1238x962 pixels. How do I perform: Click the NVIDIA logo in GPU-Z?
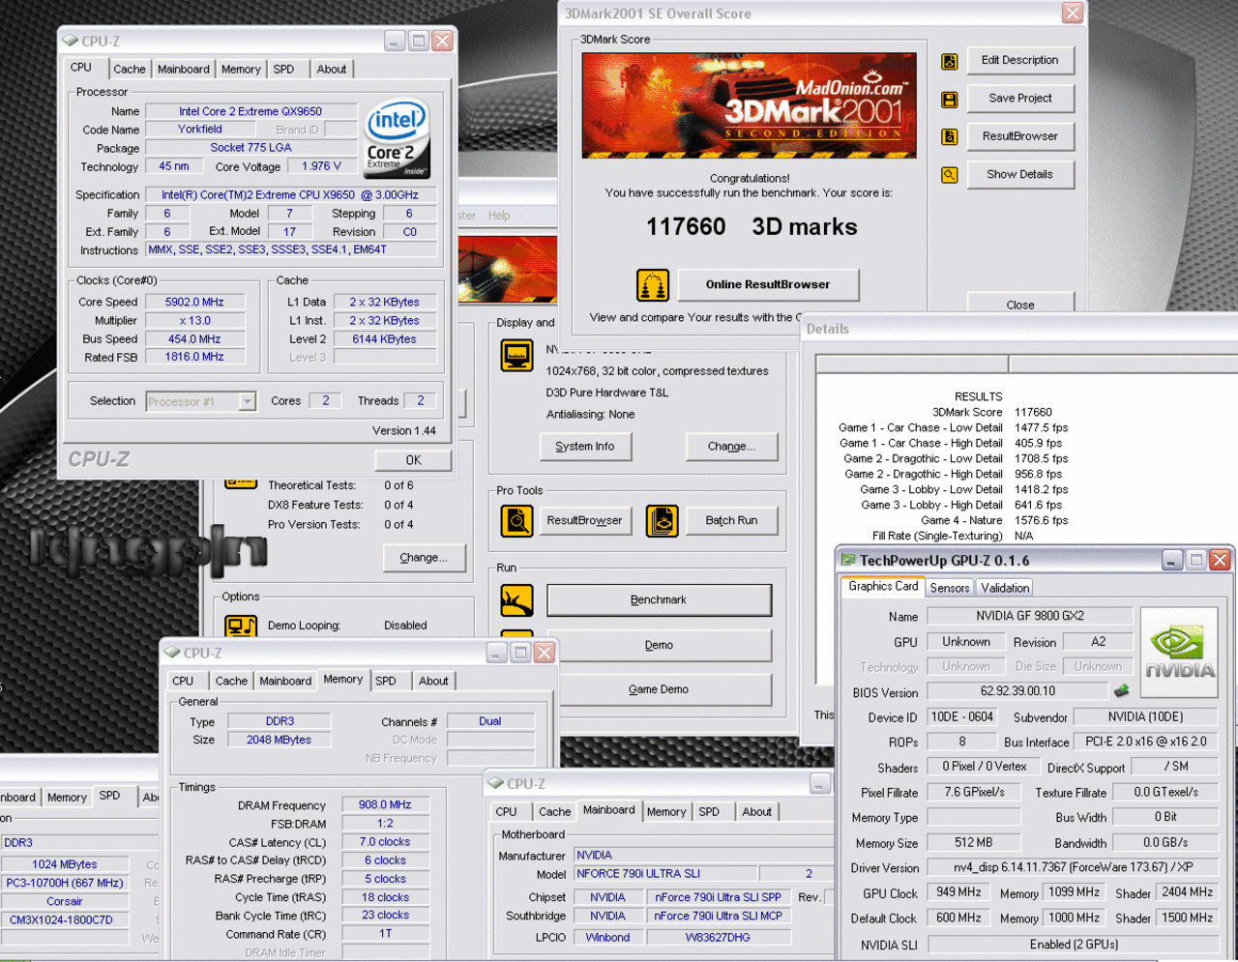point(1179,653)
